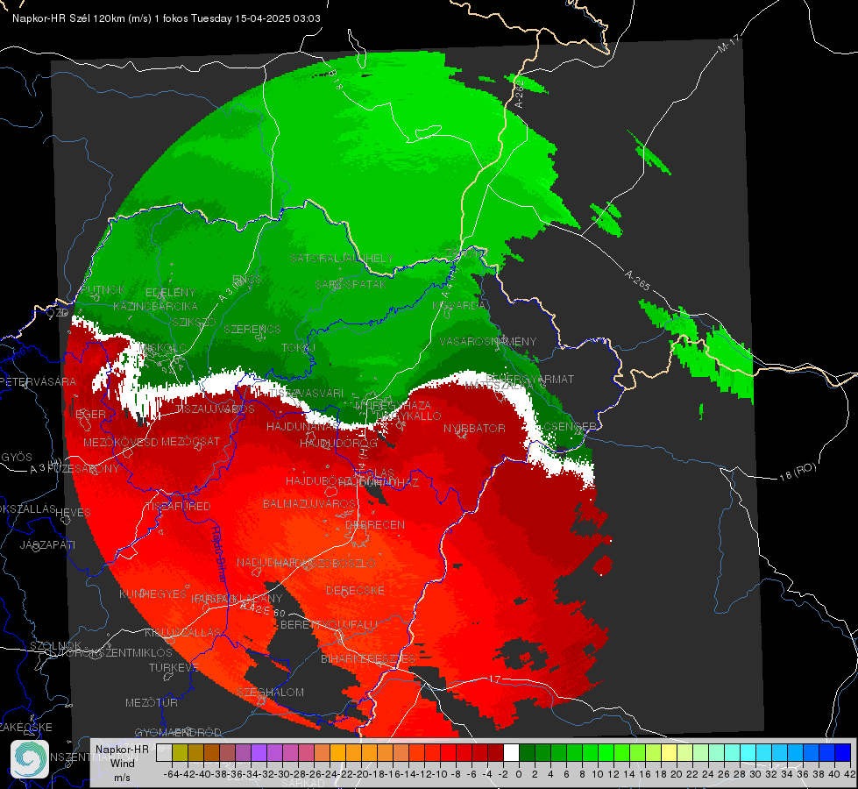
Task: Click the A-262 road label
Action: [x=519, y=94]
